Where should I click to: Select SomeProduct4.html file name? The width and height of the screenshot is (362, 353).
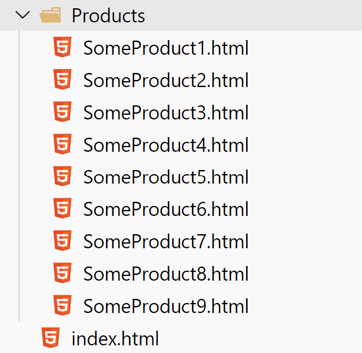(166, 145)
